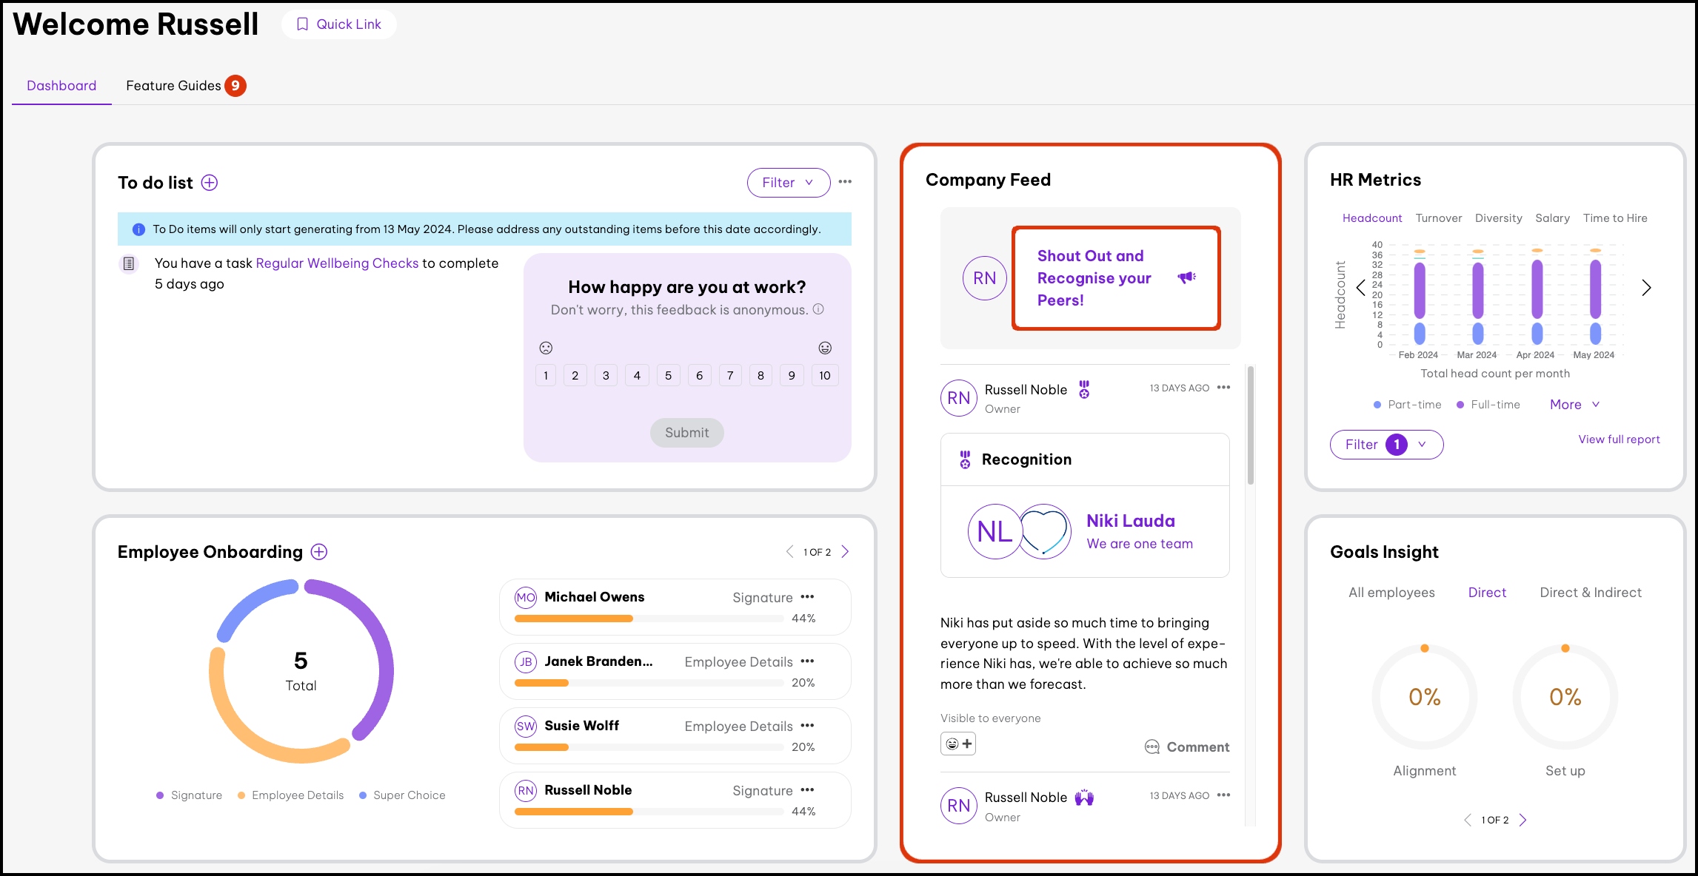This screenshot has height=876, width=1698.
Task: Open Michael Owens onboarding options menu
Action: pos(807,597)
